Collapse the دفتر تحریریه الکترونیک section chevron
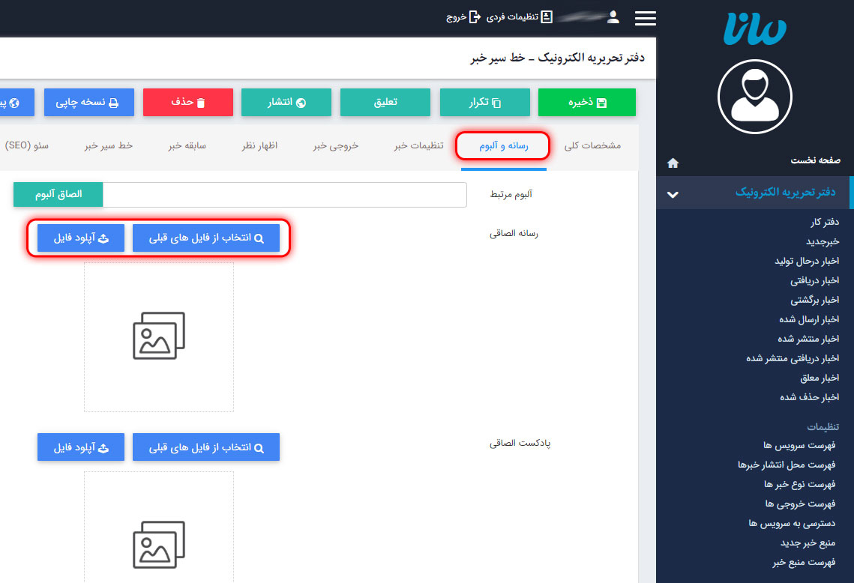The width and height of the screenshot is (854, 583). point(673,193)
